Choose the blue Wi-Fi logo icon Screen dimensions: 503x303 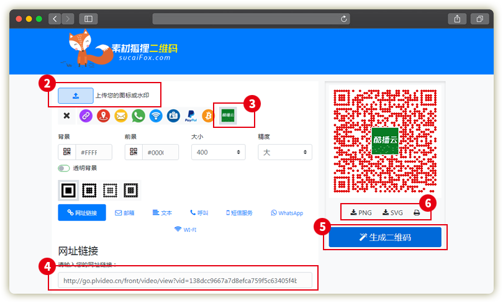[156, 115]
